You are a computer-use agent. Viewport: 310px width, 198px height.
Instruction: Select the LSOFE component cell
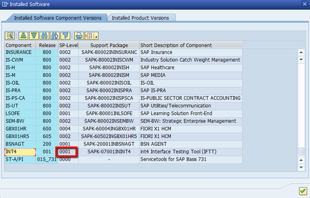tap(20, 113)
